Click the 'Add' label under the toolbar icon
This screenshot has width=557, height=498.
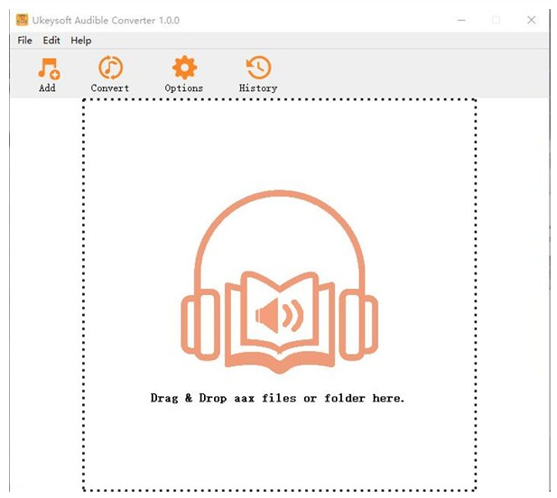pos(47,88)
